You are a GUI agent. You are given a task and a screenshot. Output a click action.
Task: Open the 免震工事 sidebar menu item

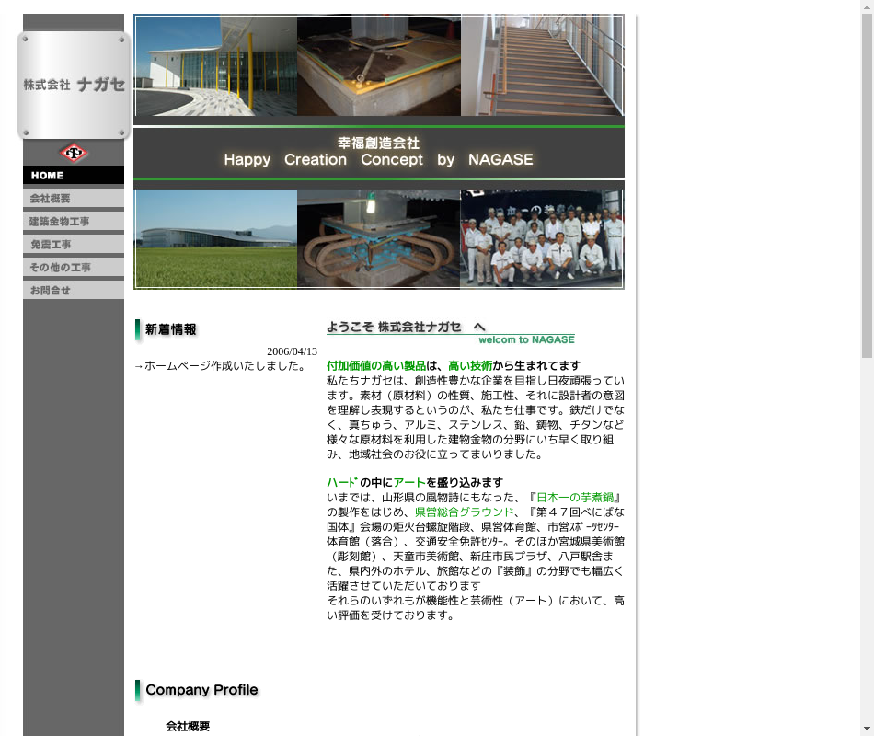[x=74, y=244]
